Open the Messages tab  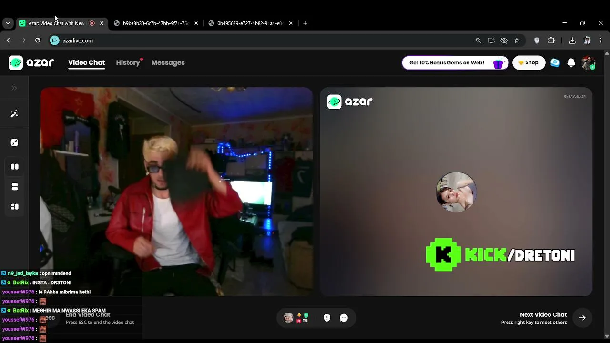[168, 62]
